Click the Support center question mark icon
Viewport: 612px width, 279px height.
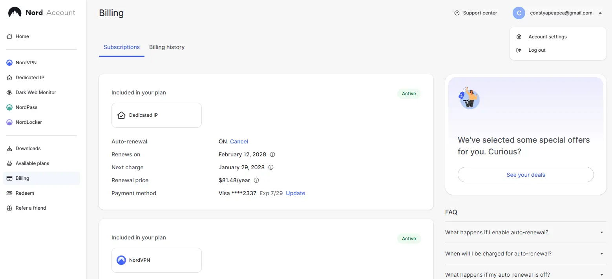(457, 13)
